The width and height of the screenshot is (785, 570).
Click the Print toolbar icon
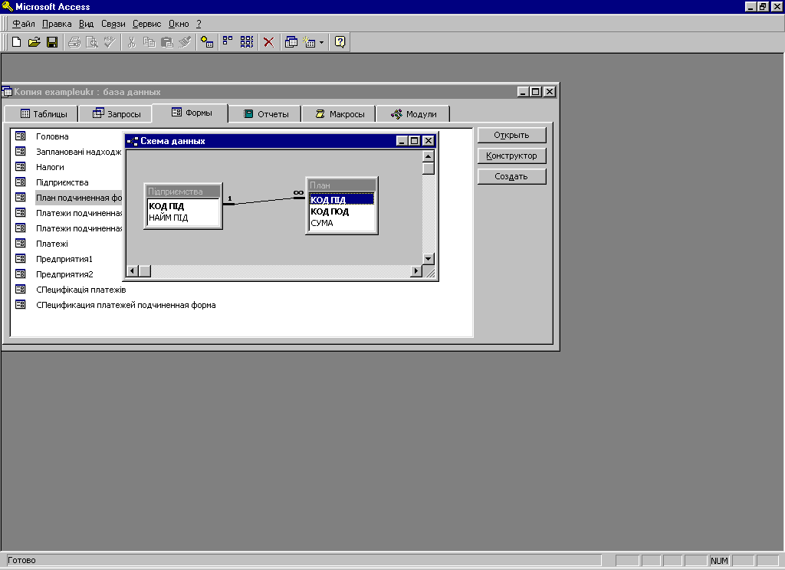coord(74,42)
